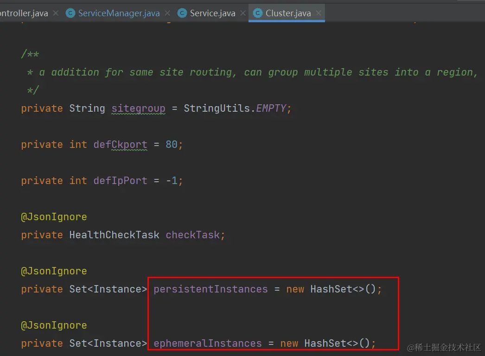Click the EMPTY constant
The image size is (485, 356).
click(271, 108)
